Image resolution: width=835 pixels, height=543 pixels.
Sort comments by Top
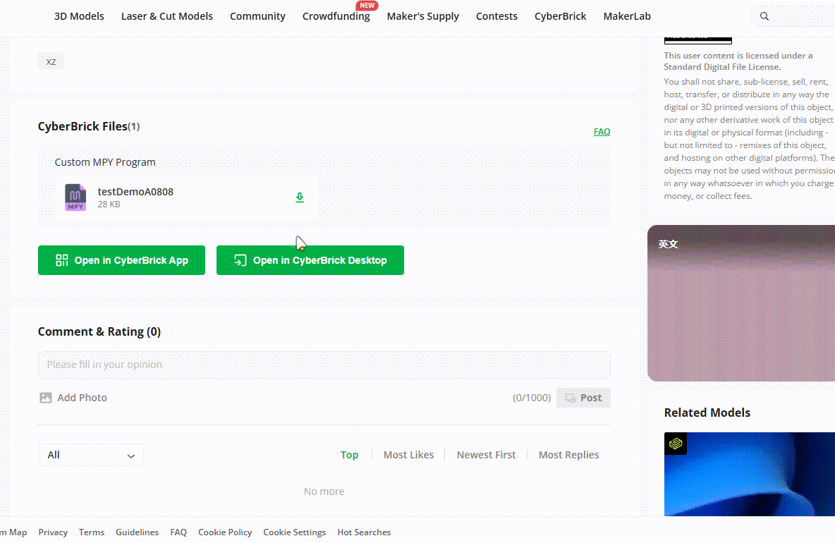(349, 455)
